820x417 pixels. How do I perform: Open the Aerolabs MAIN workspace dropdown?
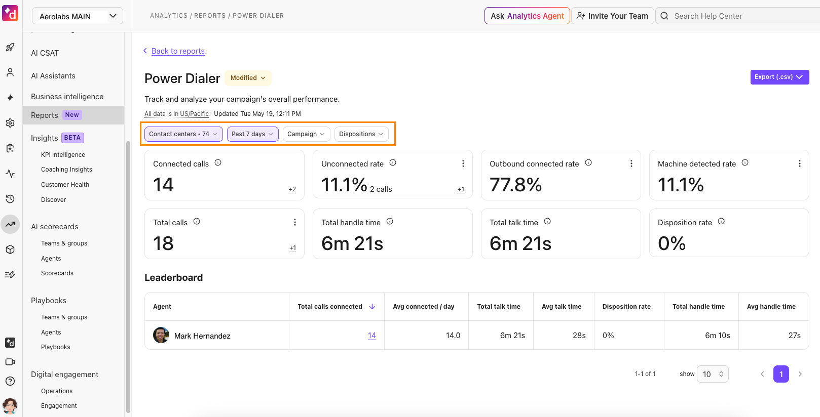coord(78,16)
